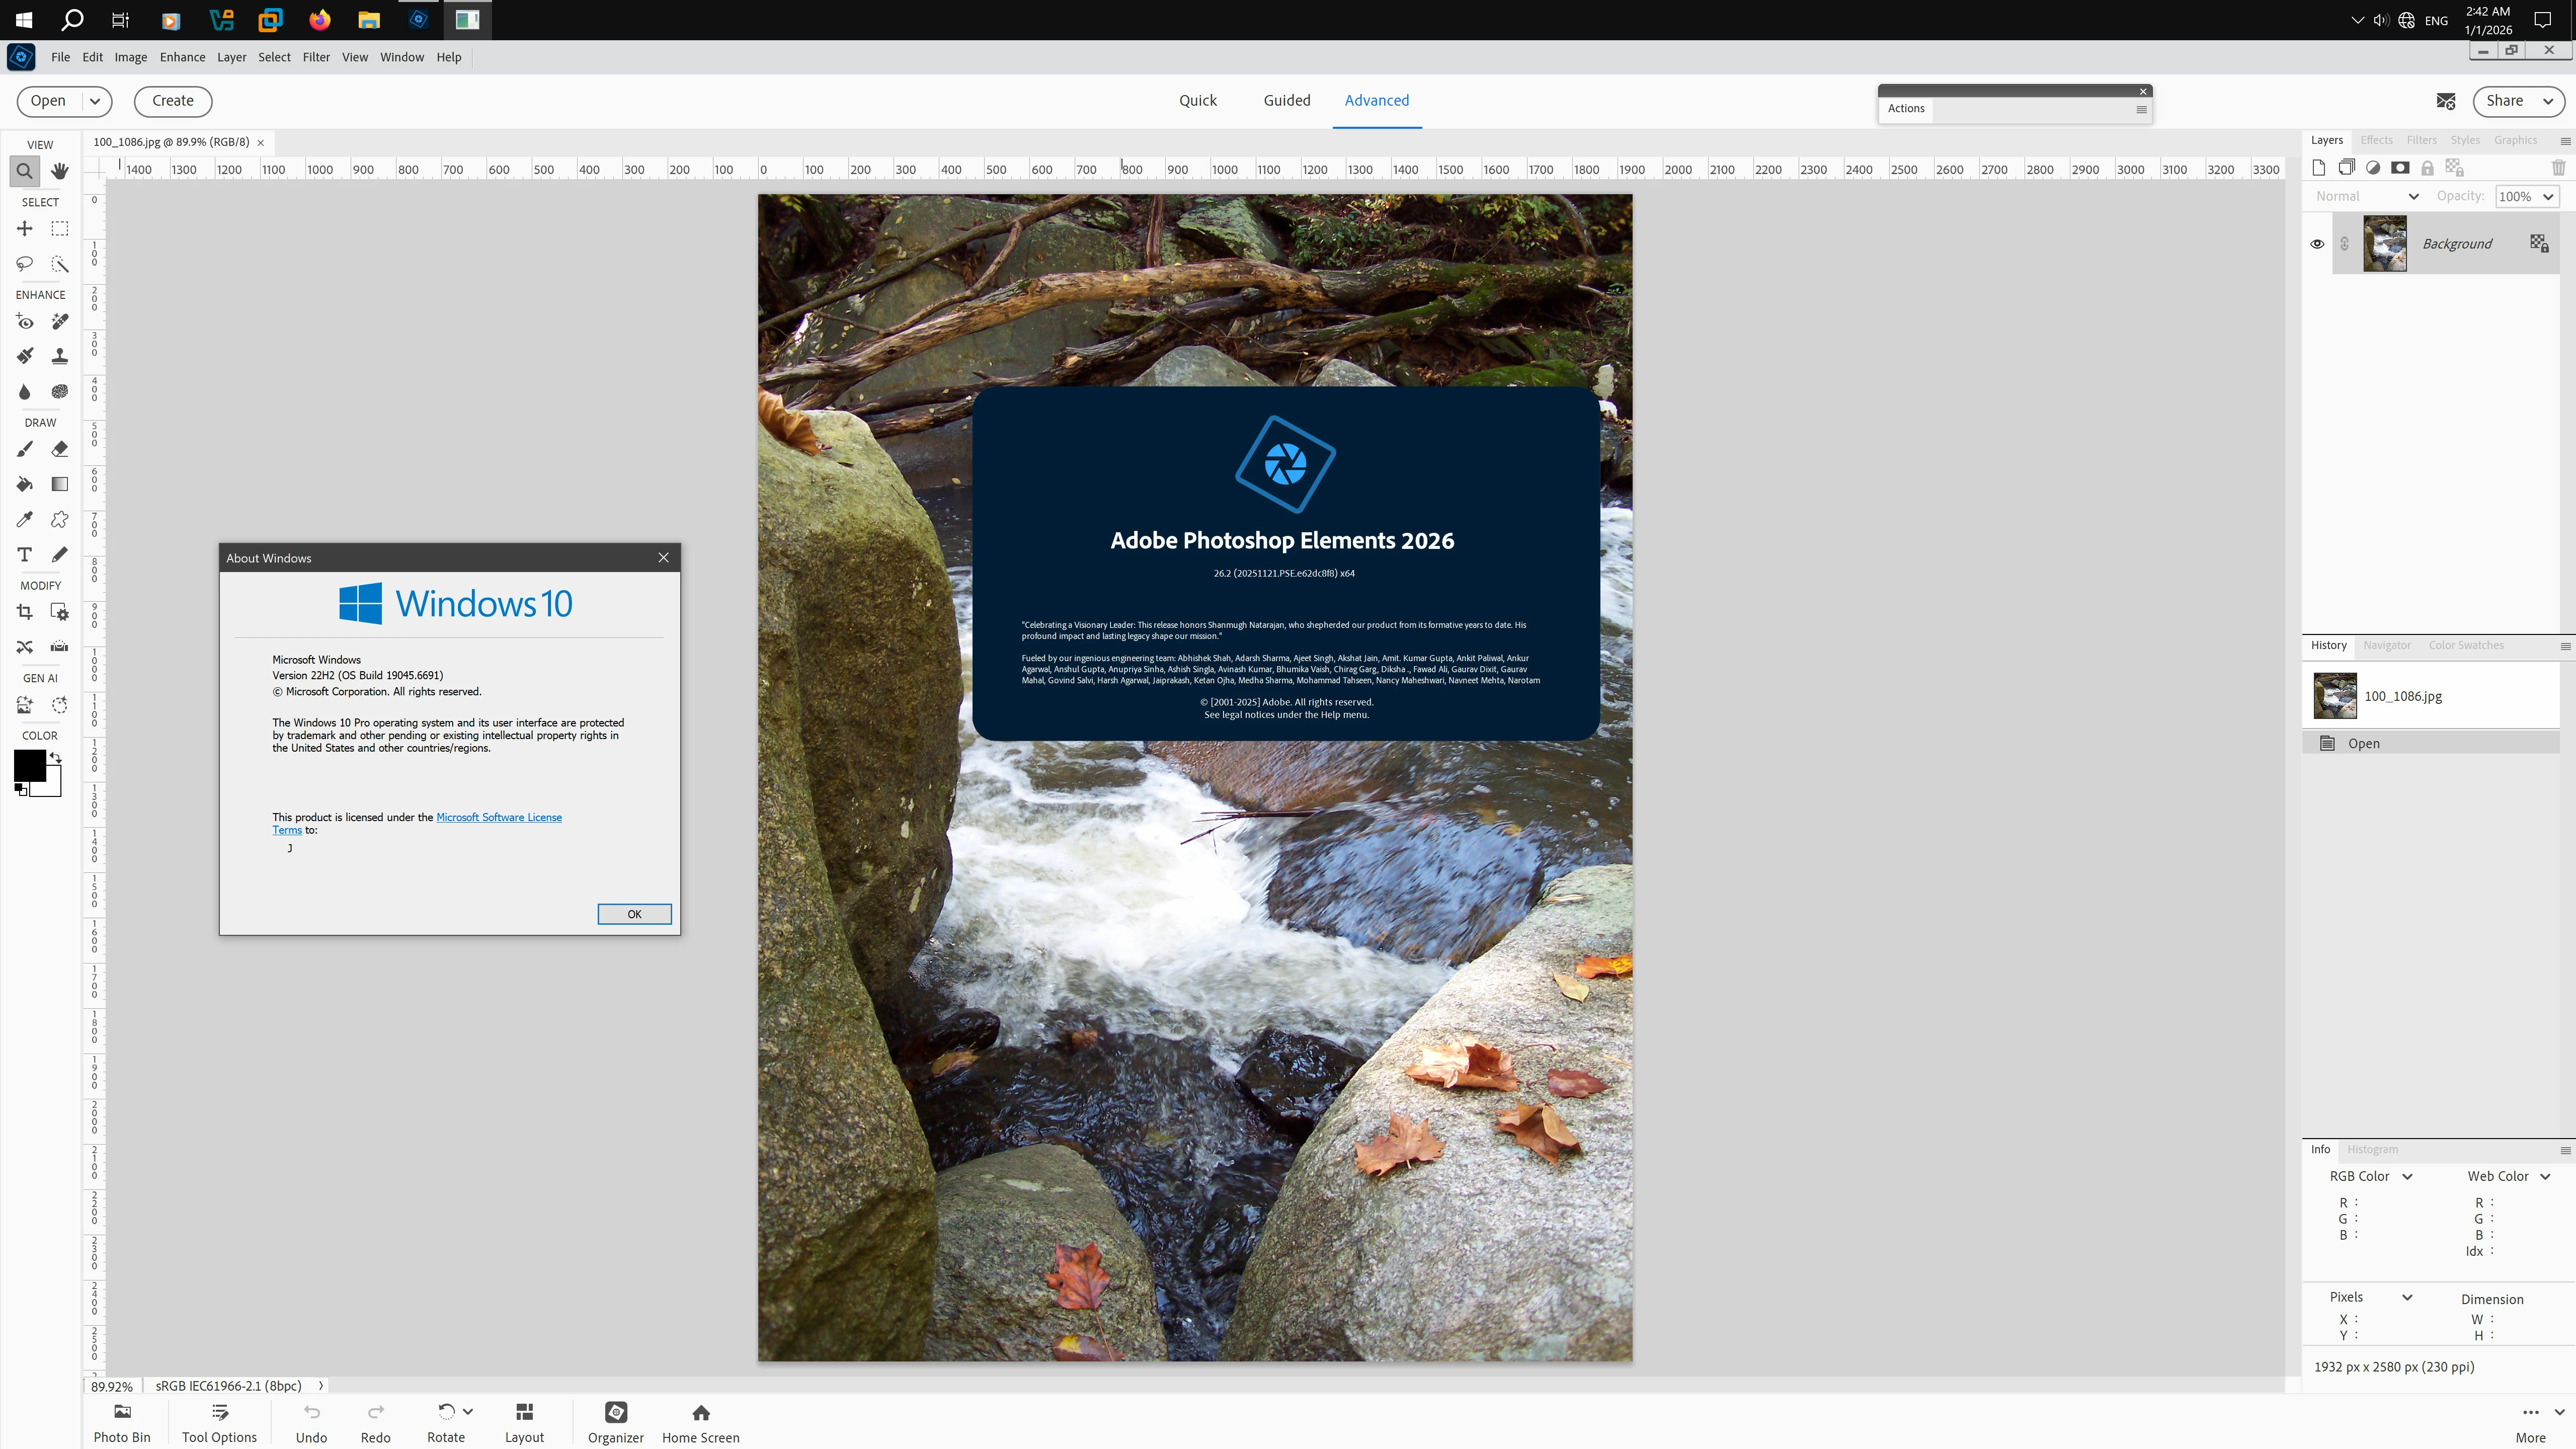Screen dimensions: 2576x1449
Task: Select the Color Picker eyedropper tool
Action: click(x=25, y=519)
